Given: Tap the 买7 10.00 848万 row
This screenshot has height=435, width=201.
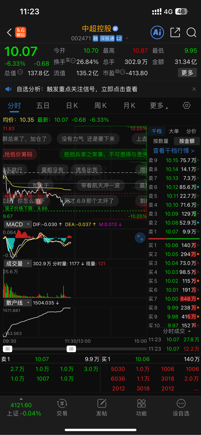Looking at the screenshot, I should pos(174,299).
